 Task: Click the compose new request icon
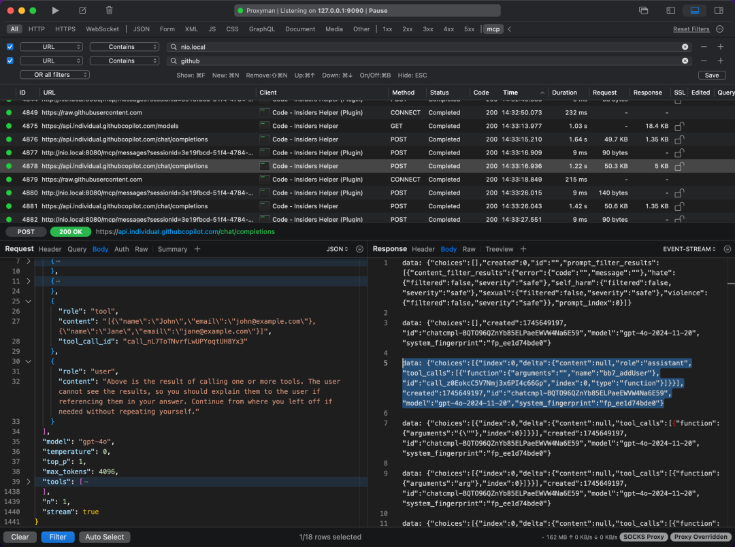[x=82, y=10]
